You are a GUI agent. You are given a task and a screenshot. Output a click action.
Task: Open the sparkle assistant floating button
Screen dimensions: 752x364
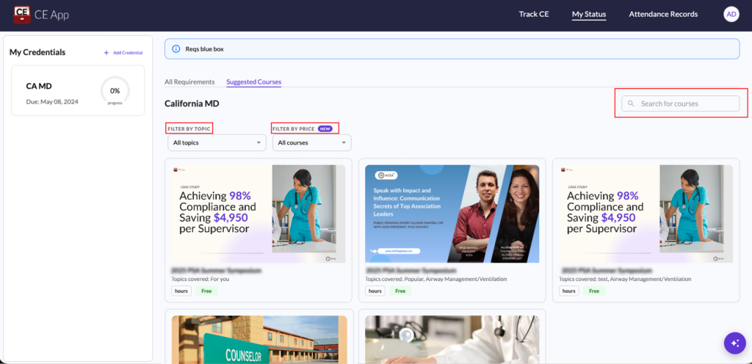pos(734,343)
